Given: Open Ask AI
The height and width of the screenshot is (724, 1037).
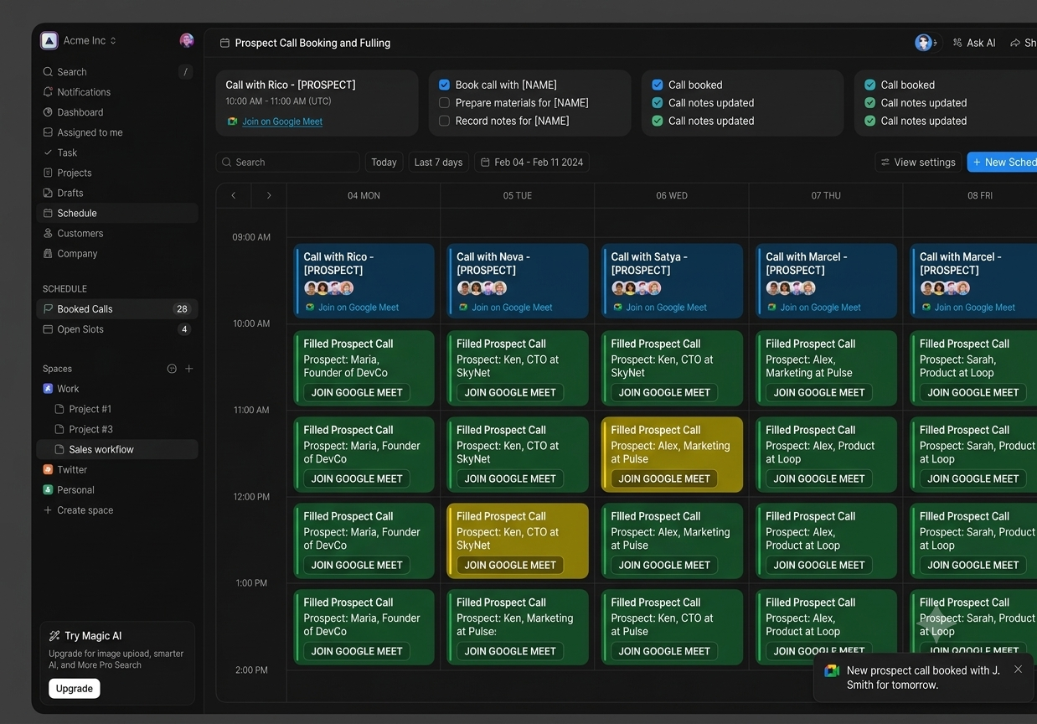Looking at the screenshot, I should coord(974,43).
